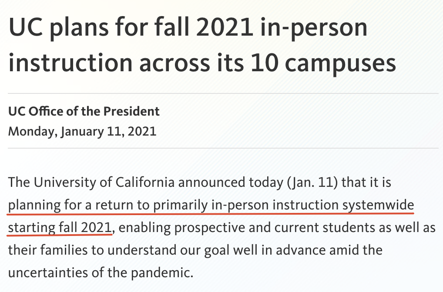Click the word "instruction" starting the headline's second line

tap(70, 63)
